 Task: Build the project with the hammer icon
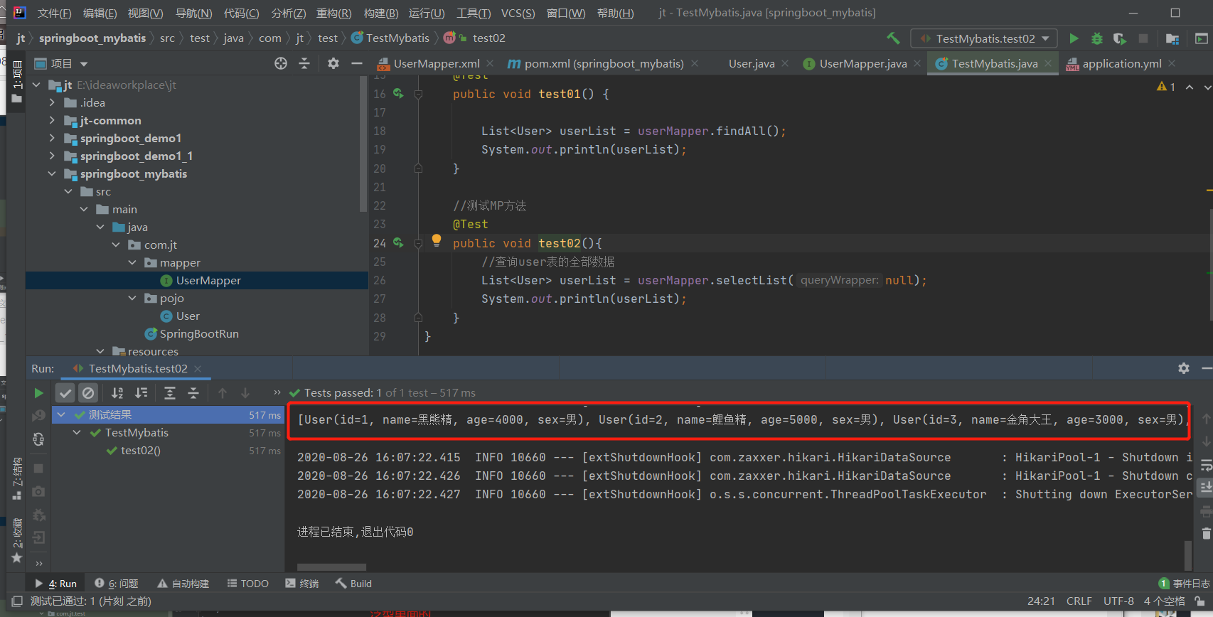click(893, 38)
